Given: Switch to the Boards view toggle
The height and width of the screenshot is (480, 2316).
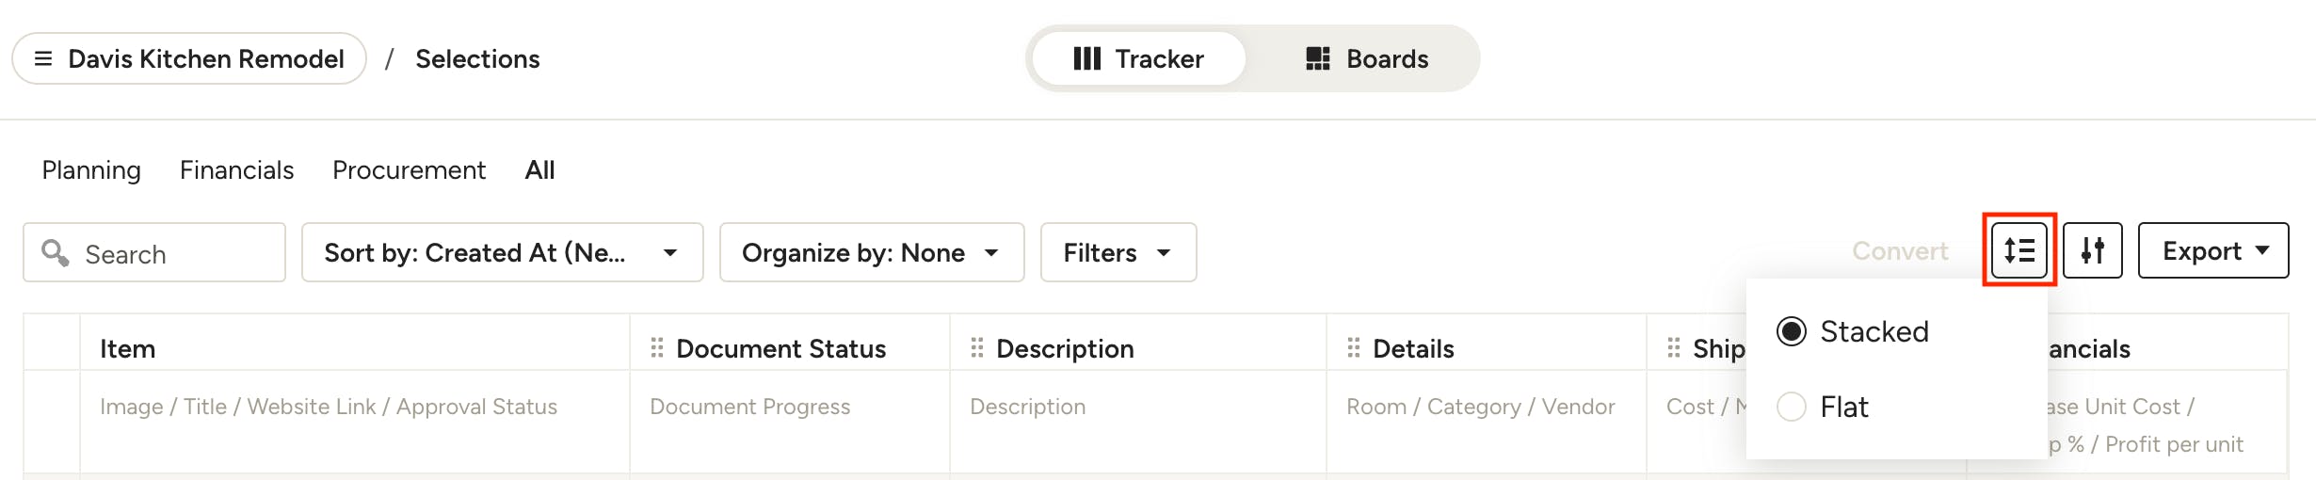Looking at the screenshot, I should [x=1367, y=58].
